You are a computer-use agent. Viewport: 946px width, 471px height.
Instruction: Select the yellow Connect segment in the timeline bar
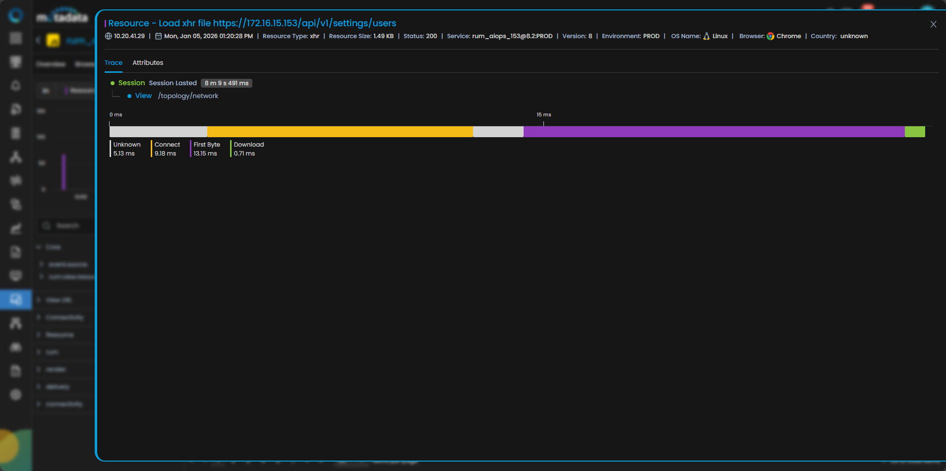pos(340,132)
